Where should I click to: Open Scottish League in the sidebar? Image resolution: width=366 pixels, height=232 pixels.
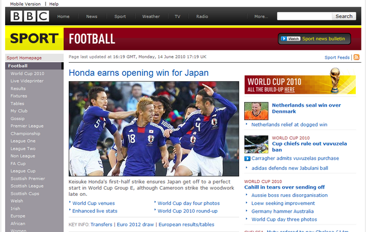[27, 186]
